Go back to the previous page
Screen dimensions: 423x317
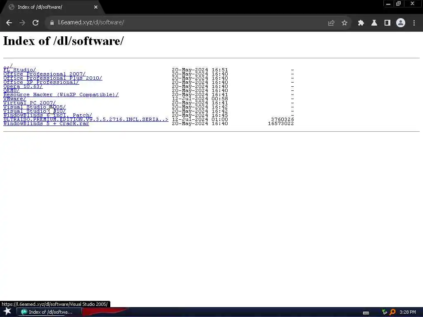tap(9, 23)
